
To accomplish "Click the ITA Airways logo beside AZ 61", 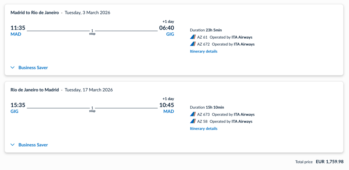I will click(x=193, y=37).
